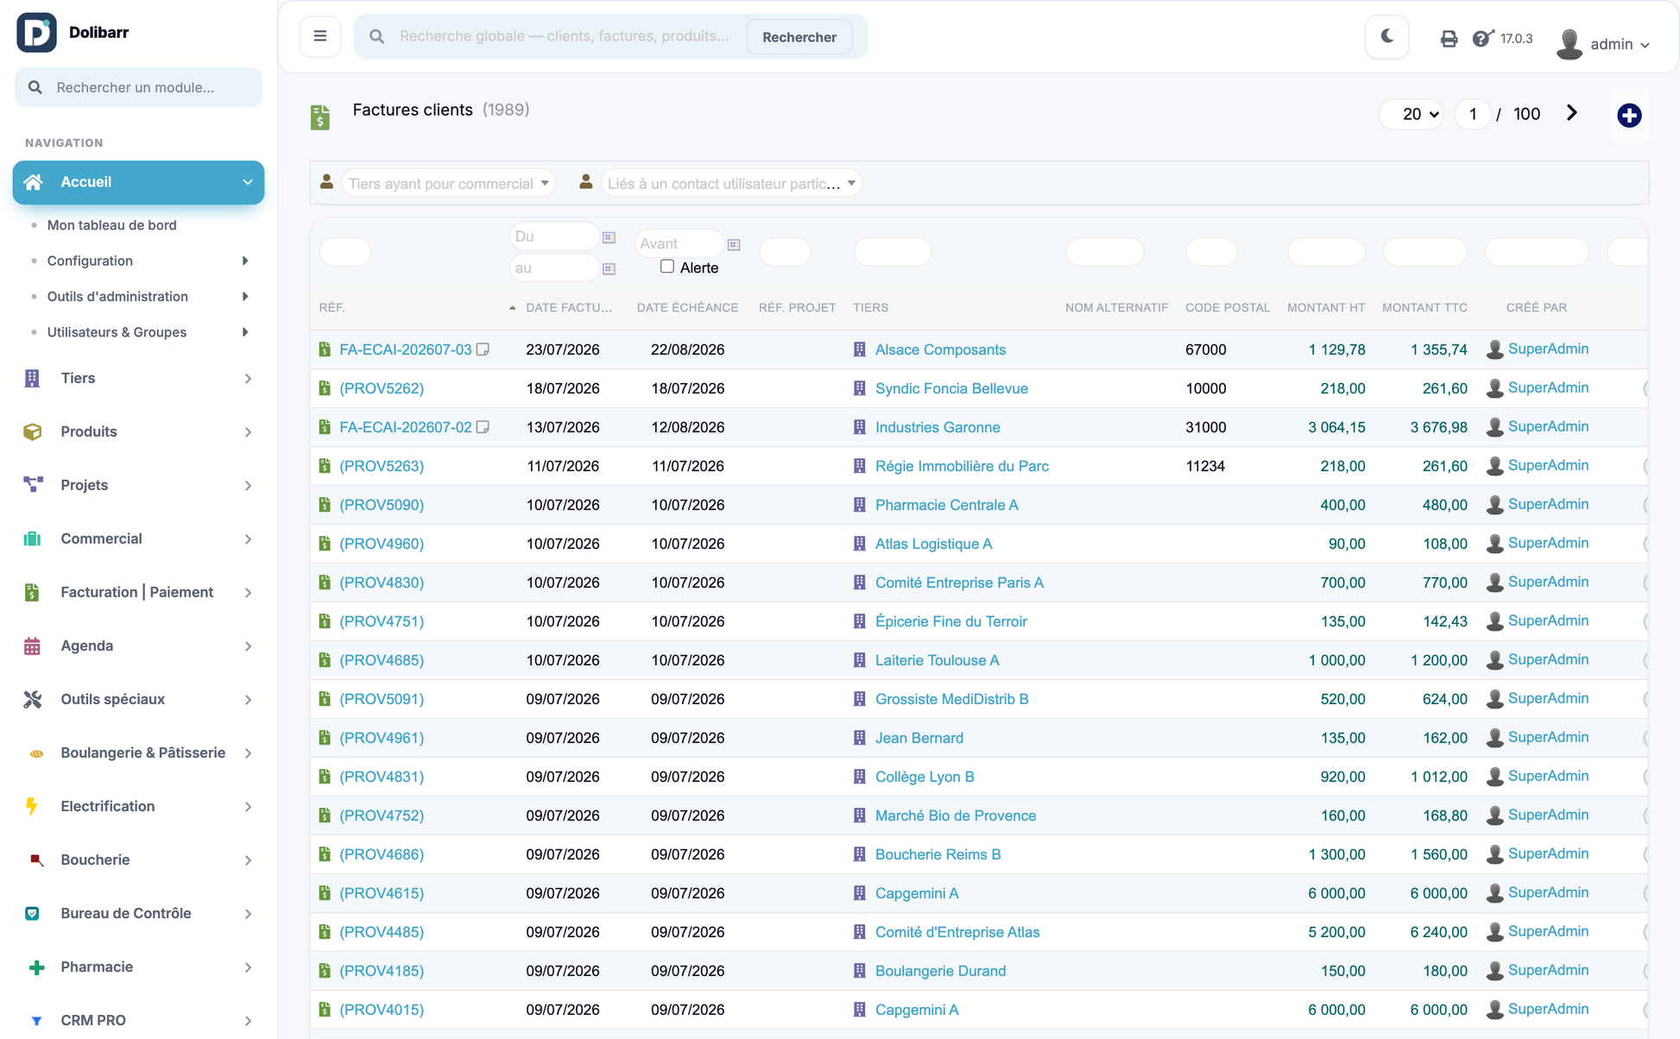Click the Commercial briefcase icon

click(33, 538)
